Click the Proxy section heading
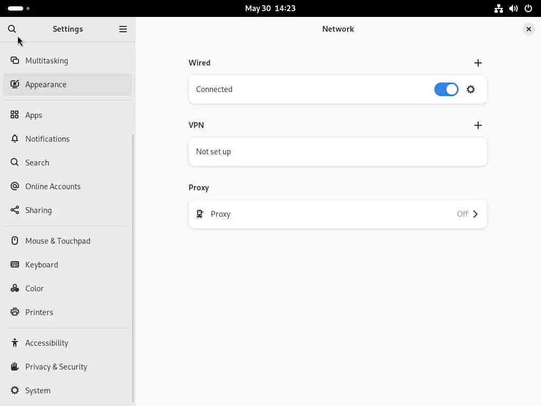Screen dimensions: 541x406 (x=199, y=188)
